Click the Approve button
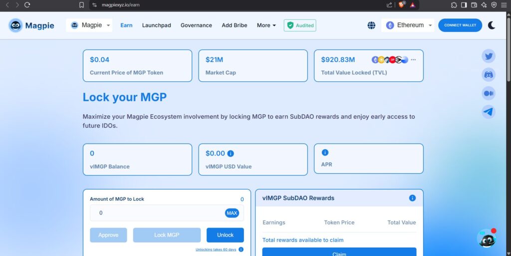The width and height of the screenshot is (511, 256). click(108, 235)
